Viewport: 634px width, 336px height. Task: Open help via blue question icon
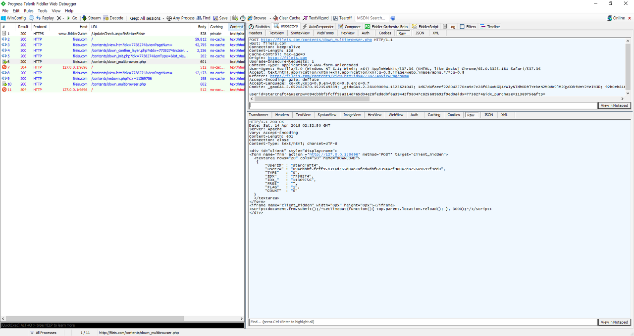click(393, 18)
